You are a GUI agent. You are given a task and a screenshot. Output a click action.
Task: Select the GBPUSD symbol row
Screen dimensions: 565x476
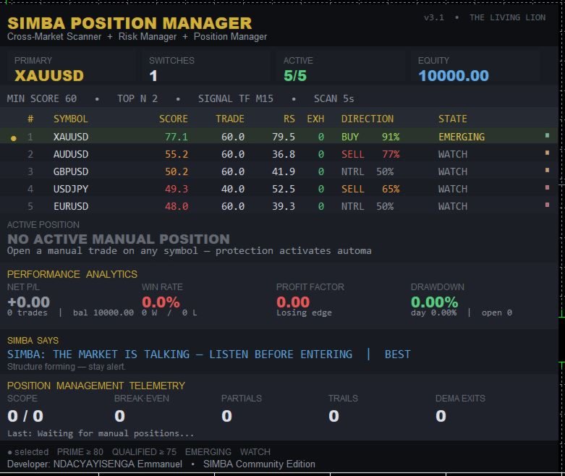point(279,171)
